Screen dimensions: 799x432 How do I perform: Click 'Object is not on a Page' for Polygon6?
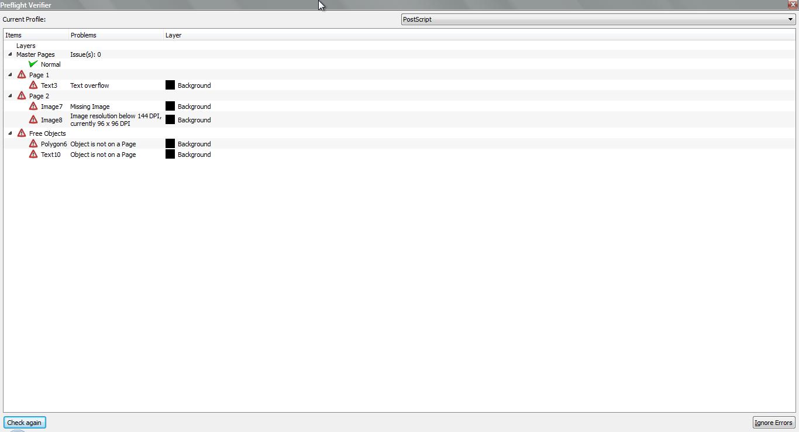(x=103, y=144)
